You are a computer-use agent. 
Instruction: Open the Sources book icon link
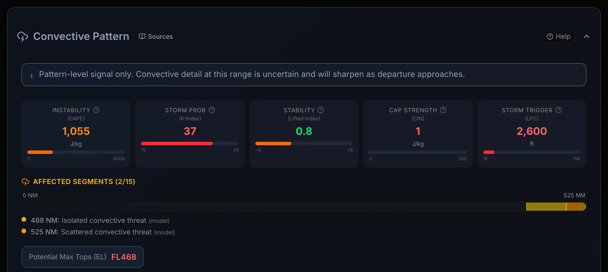[x=156, y=36]
